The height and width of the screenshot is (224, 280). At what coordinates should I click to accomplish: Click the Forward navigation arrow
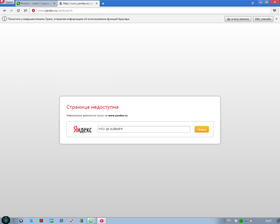click(x=11, y=10)
